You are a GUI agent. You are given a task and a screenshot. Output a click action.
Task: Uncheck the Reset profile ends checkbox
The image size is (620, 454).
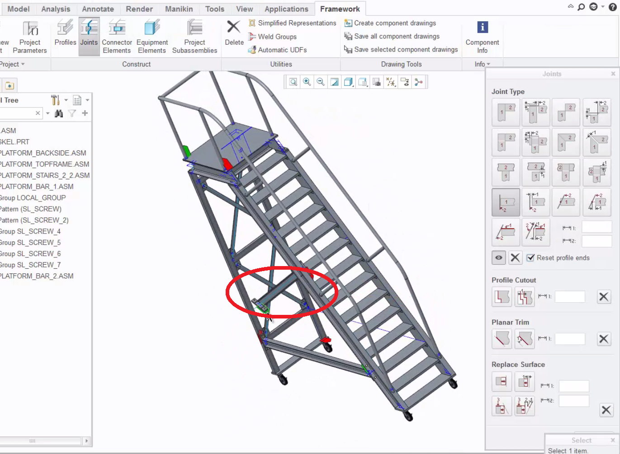point(531,257)
